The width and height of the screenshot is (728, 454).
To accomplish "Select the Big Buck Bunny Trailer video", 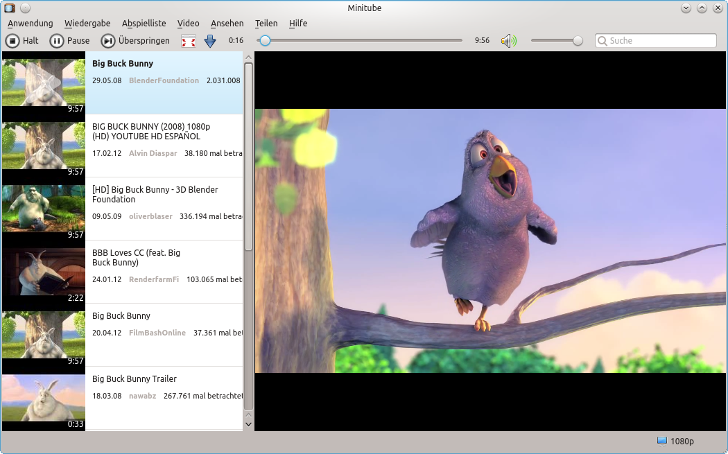I will point(134,379).
